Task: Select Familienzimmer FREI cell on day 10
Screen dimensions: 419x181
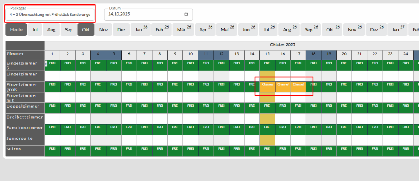Action: coord(190,127)
